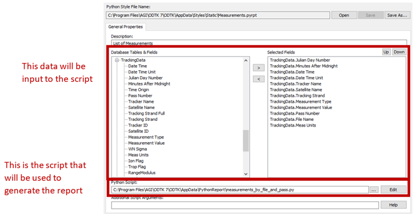The height and width of the screenshot is (214, 415).
Task: Edit the Python script
Action: point(394,190)
